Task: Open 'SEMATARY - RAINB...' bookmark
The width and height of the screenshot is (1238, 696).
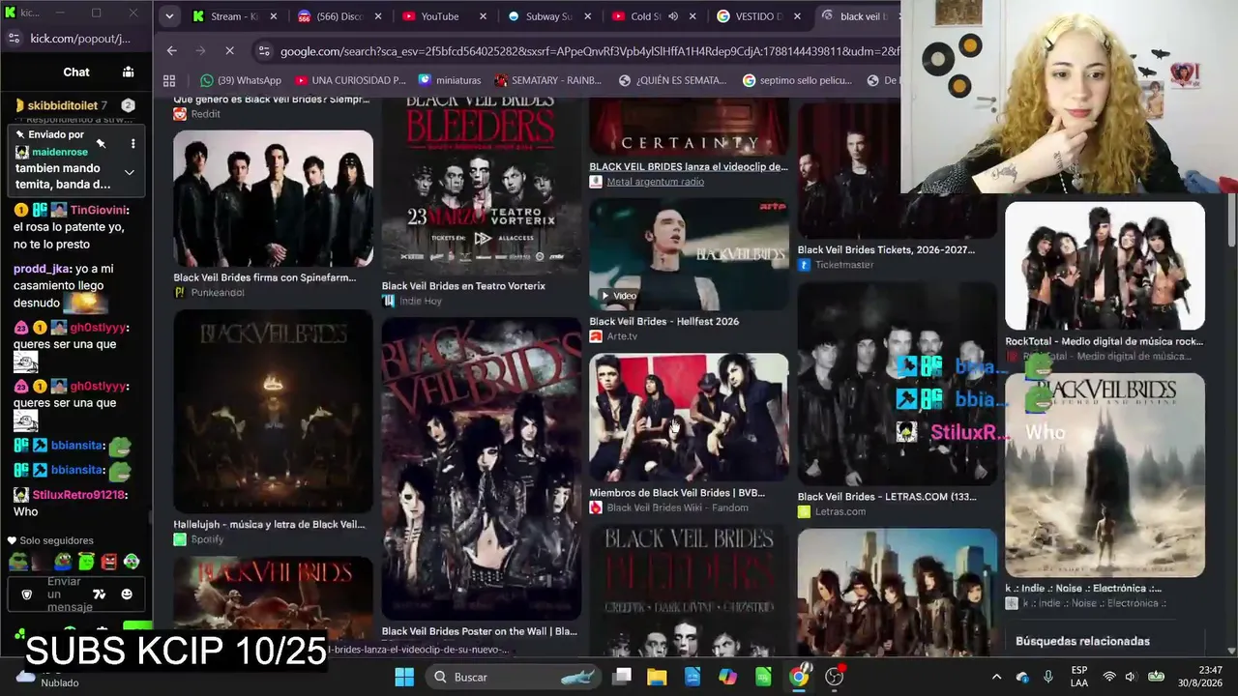Action: (548, 80)
